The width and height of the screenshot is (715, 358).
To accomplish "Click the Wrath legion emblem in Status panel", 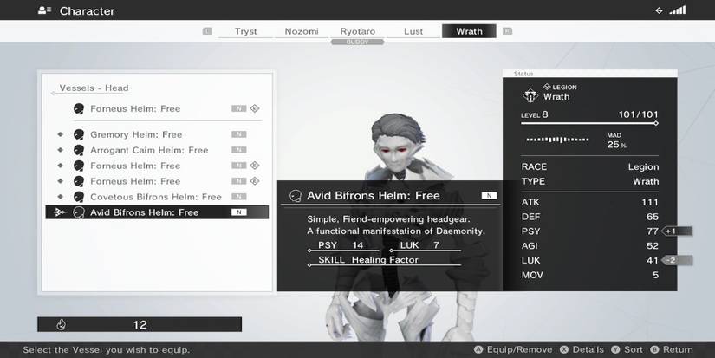I will pos(530,93).
